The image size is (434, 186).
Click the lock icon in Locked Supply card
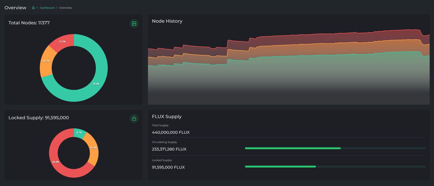point(134,118)
